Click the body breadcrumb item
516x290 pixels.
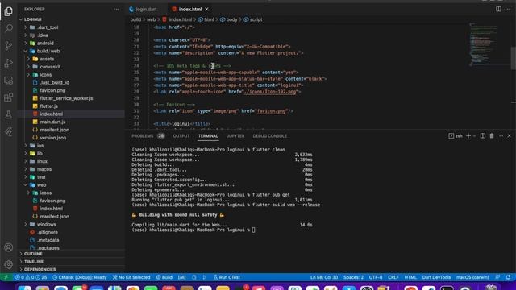click(x=229, y=19)
